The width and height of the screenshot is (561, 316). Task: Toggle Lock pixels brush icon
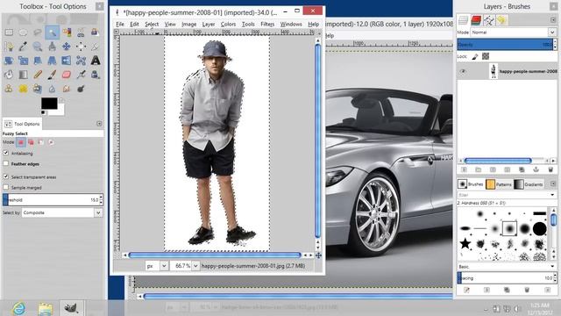click(x=475, y=56)
